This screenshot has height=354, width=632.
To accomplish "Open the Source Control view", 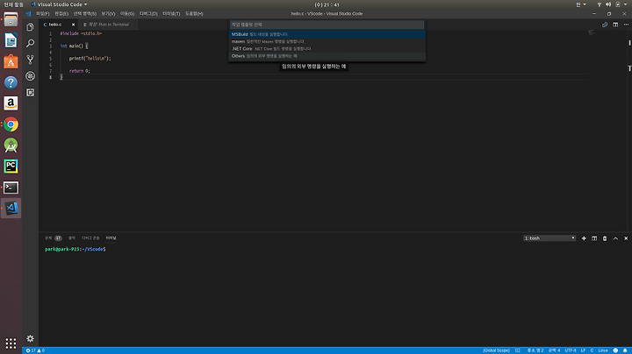I will (30, 60).
